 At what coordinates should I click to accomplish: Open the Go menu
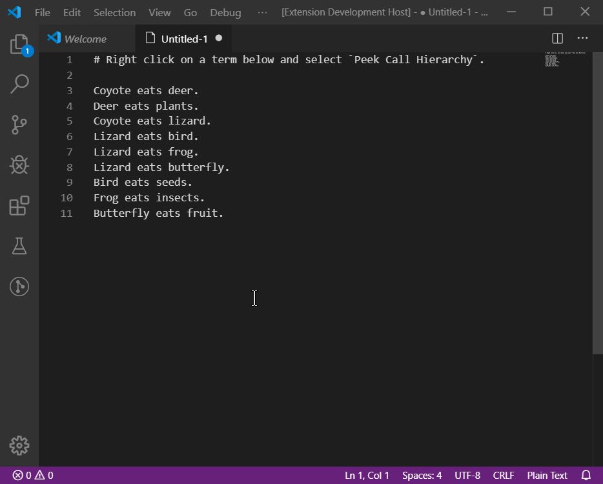click(190, 12)
